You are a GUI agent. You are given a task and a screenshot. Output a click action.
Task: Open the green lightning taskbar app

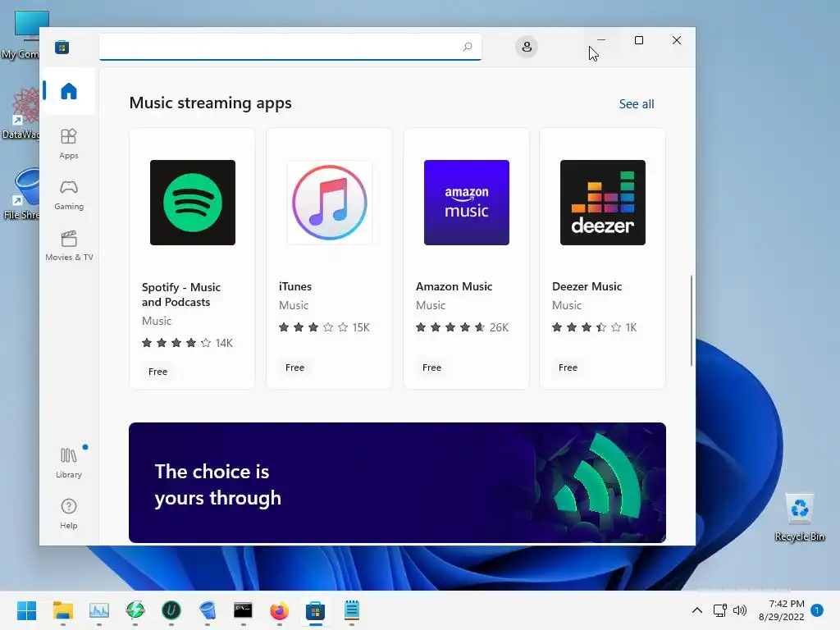(135, 610)
